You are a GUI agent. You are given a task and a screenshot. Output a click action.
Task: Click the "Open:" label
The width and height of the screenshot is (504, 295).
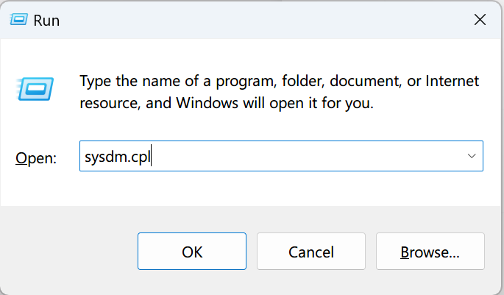(35, 157)
